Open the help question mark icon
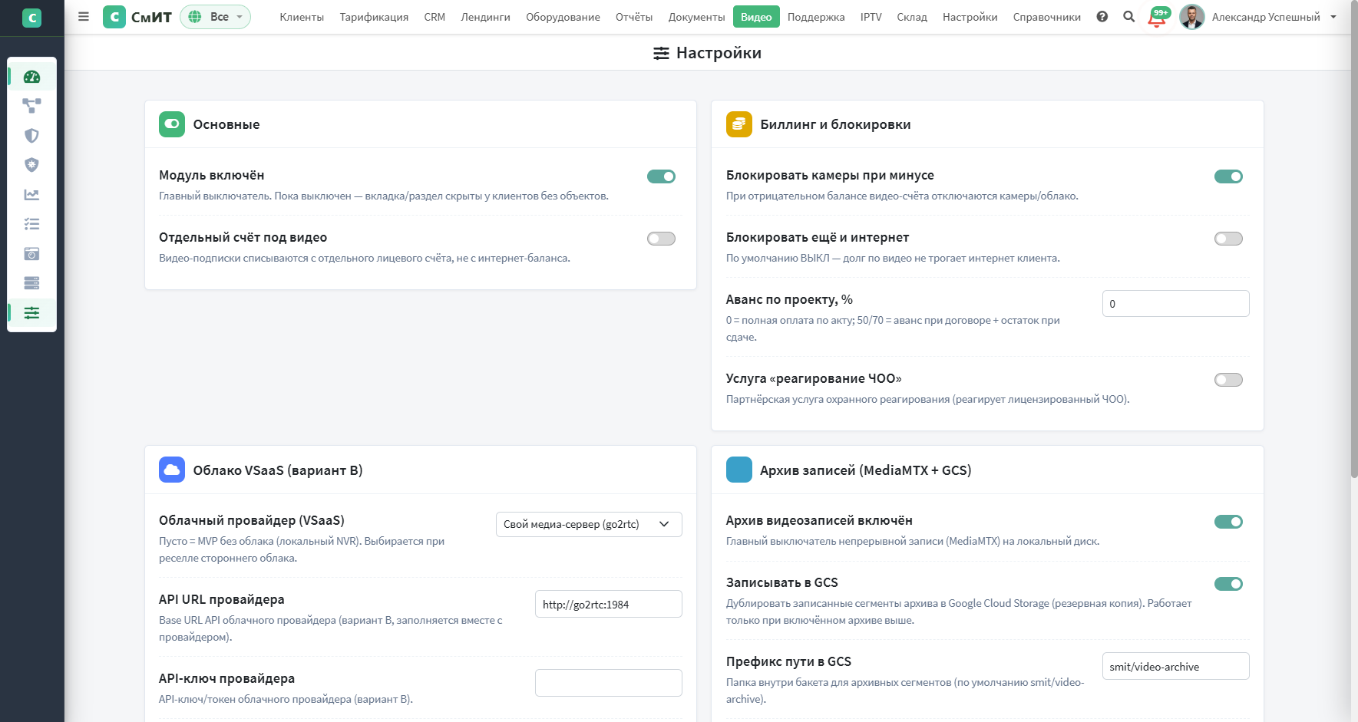 pyautogui.click(x=1102, y=17)
